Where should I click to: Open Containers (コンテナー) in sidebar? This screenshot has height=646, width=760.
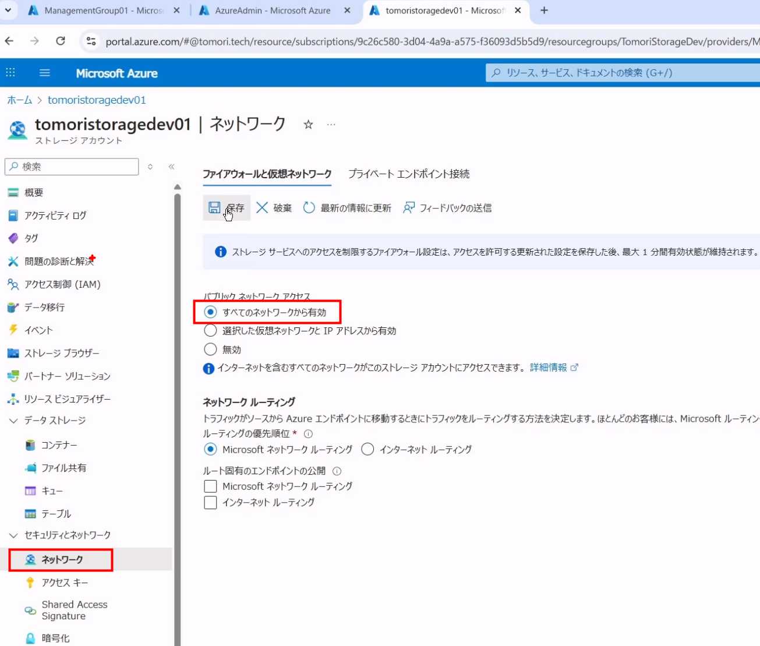(x=59, y=445)
